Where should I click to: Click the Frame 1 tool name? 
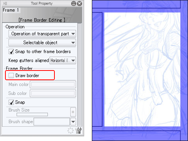click(11, 10)
